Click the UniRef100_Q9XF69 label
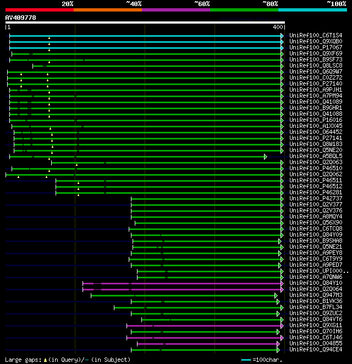Image resolution: width=352 pixels, height=364 pixels. [316, 53]
